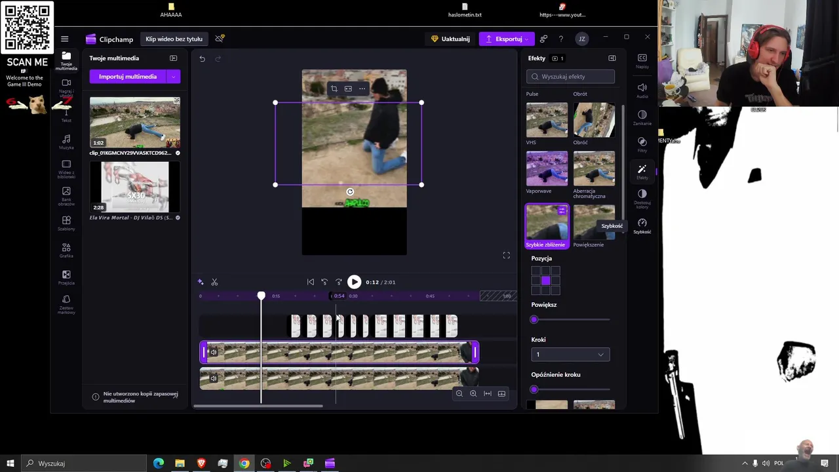Mute the selected top video track
This screenshot has height=472, width=839.
point(213,353)
